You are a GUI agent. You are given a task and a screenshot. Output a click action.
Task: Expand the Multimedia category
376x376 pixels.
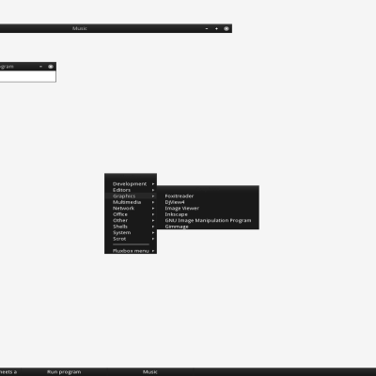pyautogui.click(x=131, y=202)
